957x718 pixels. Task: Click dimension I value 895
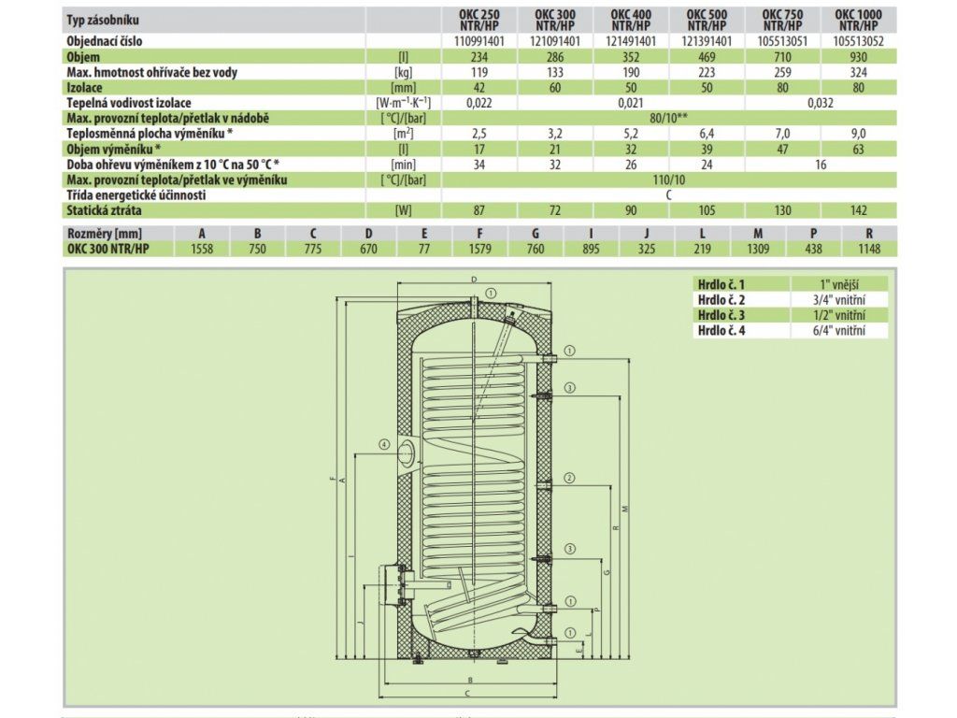(x=591, y=249)
